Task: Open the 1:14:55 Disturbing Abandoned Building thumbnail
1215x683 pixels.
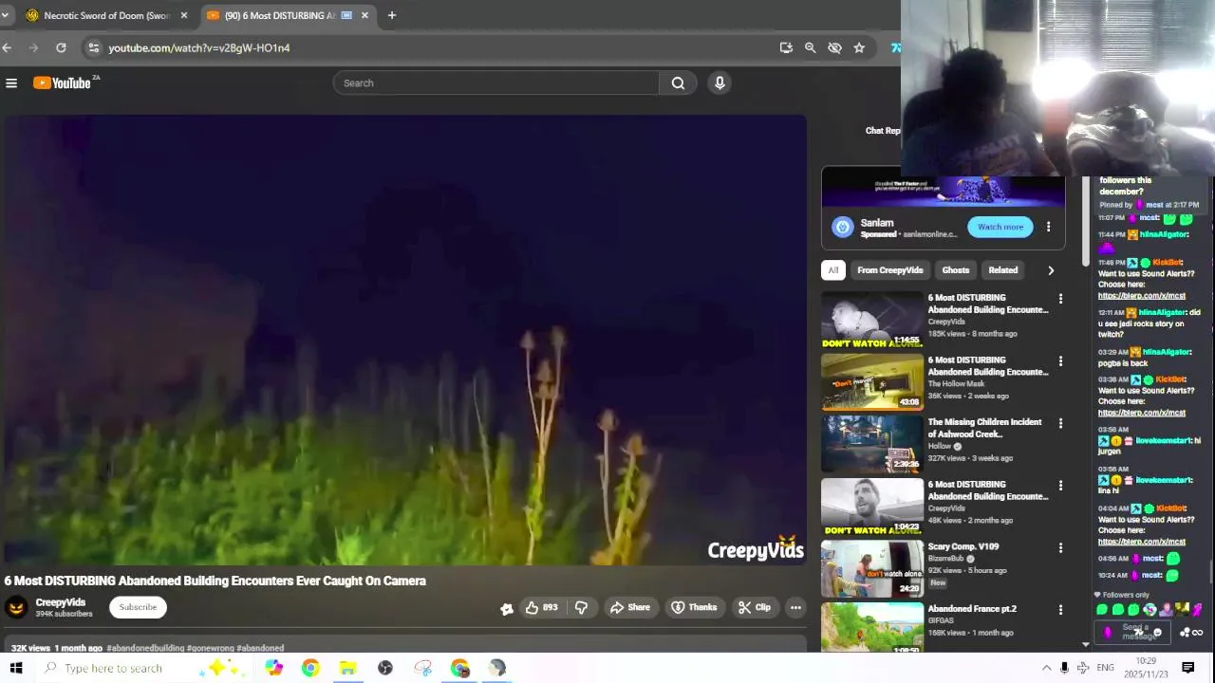Action: tap(871, 321)
